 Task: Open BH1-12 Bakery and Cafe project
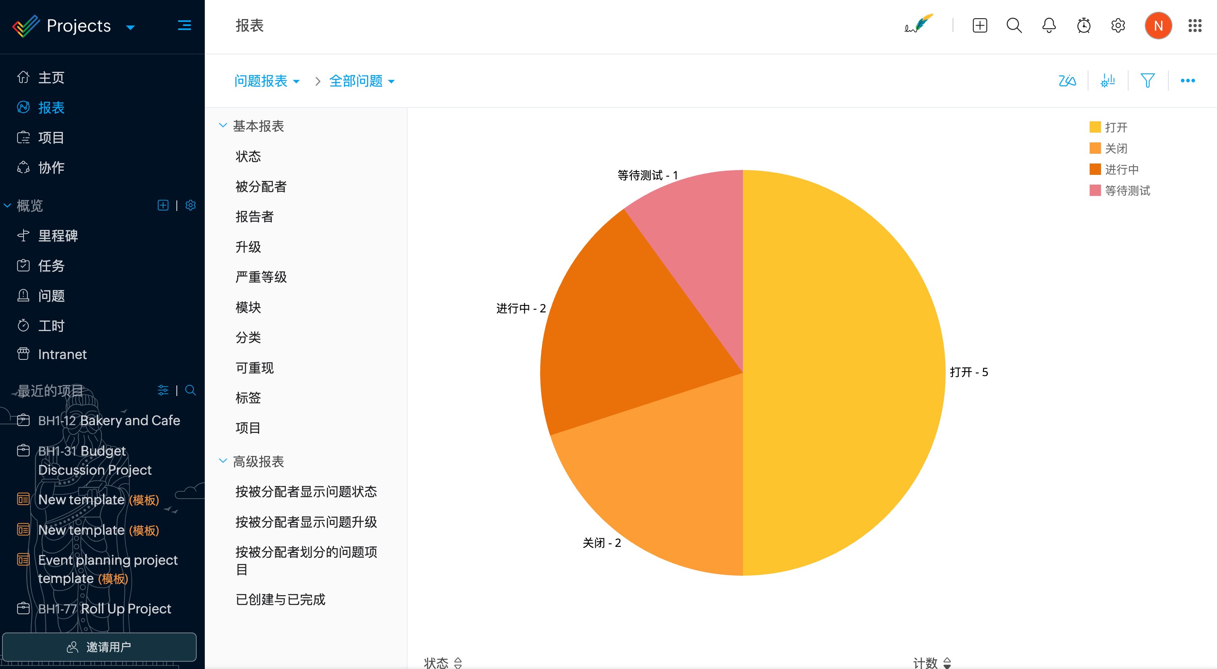(109, 420)
